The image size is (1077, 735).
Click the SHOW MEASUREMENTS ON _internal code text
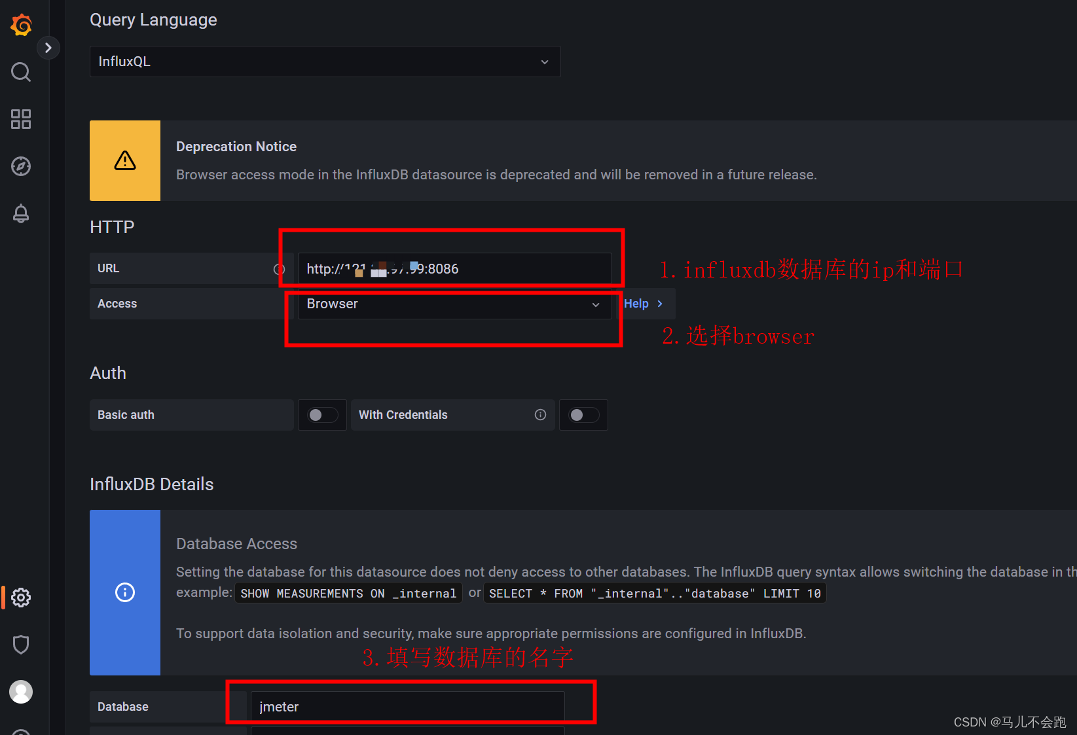point(348,594)
